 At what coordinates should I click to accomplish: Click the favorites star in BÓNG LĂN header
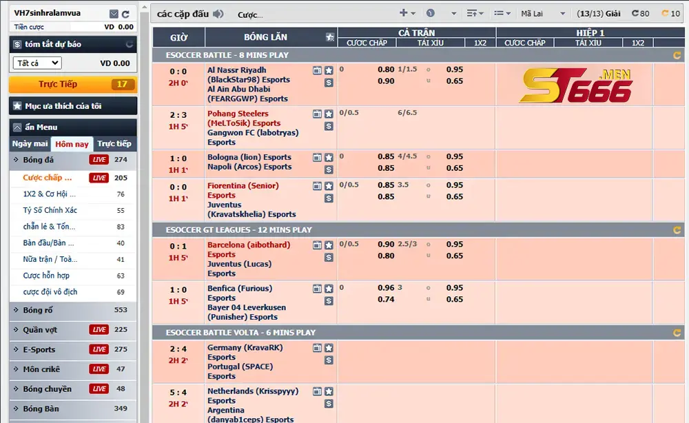tap(330, 37)
